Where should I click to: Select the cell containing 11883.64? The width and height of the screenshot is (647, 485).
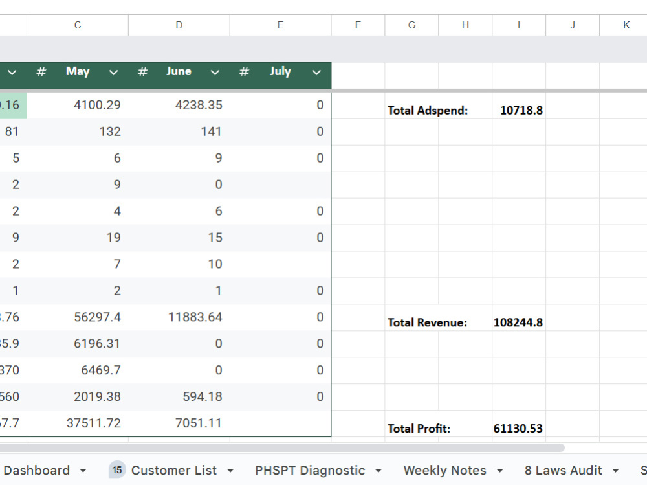tap(179, 317)
